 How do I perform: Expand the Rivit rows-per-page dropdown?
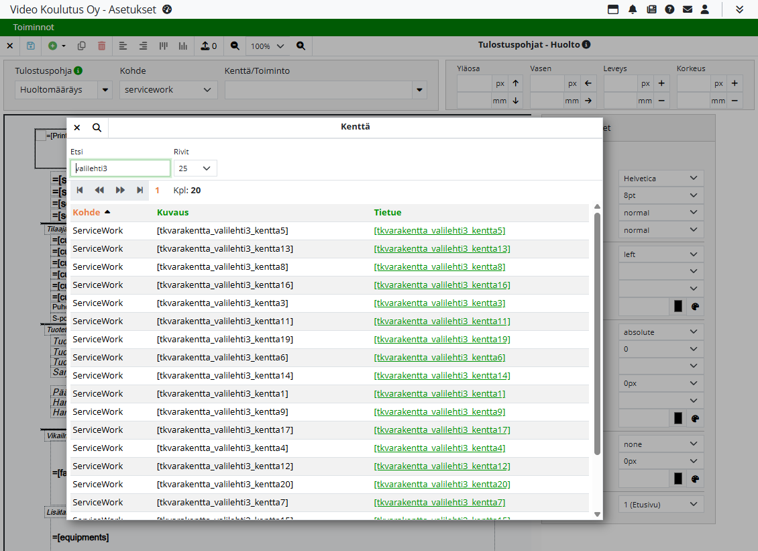[x=195, y=168]
